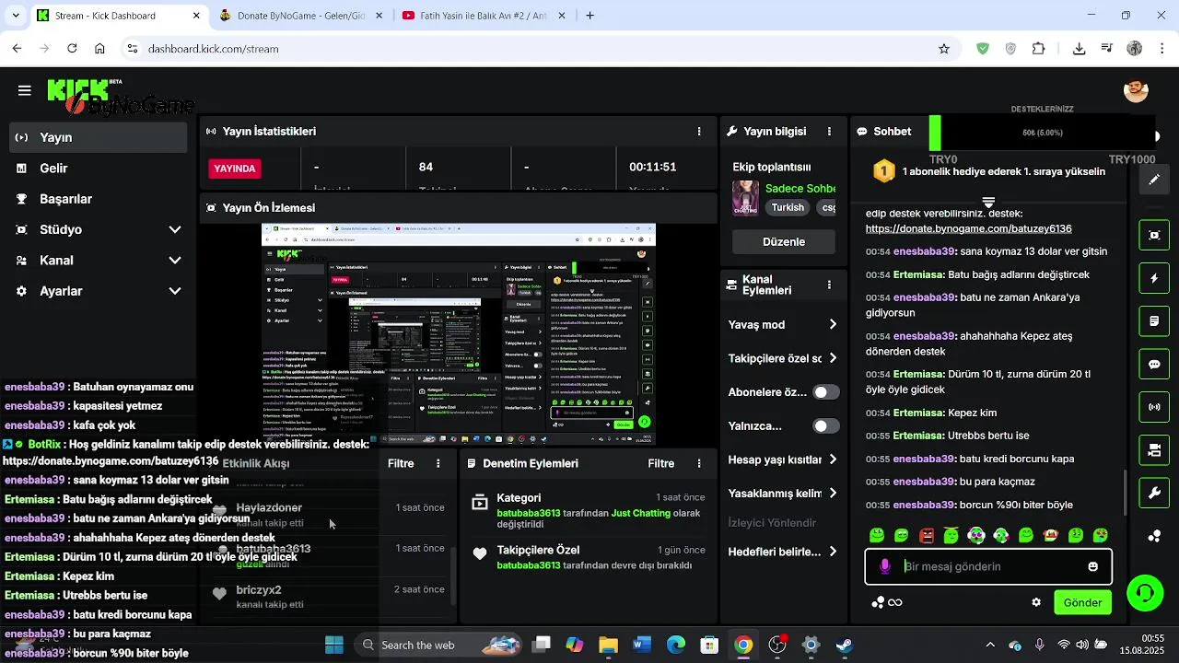Click the donation goal progress bar

(1042, 133)
